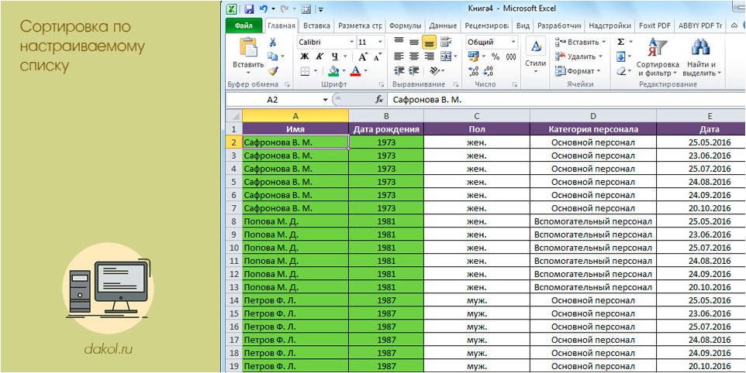Switch to the Формулы tab

coord(405,26)
